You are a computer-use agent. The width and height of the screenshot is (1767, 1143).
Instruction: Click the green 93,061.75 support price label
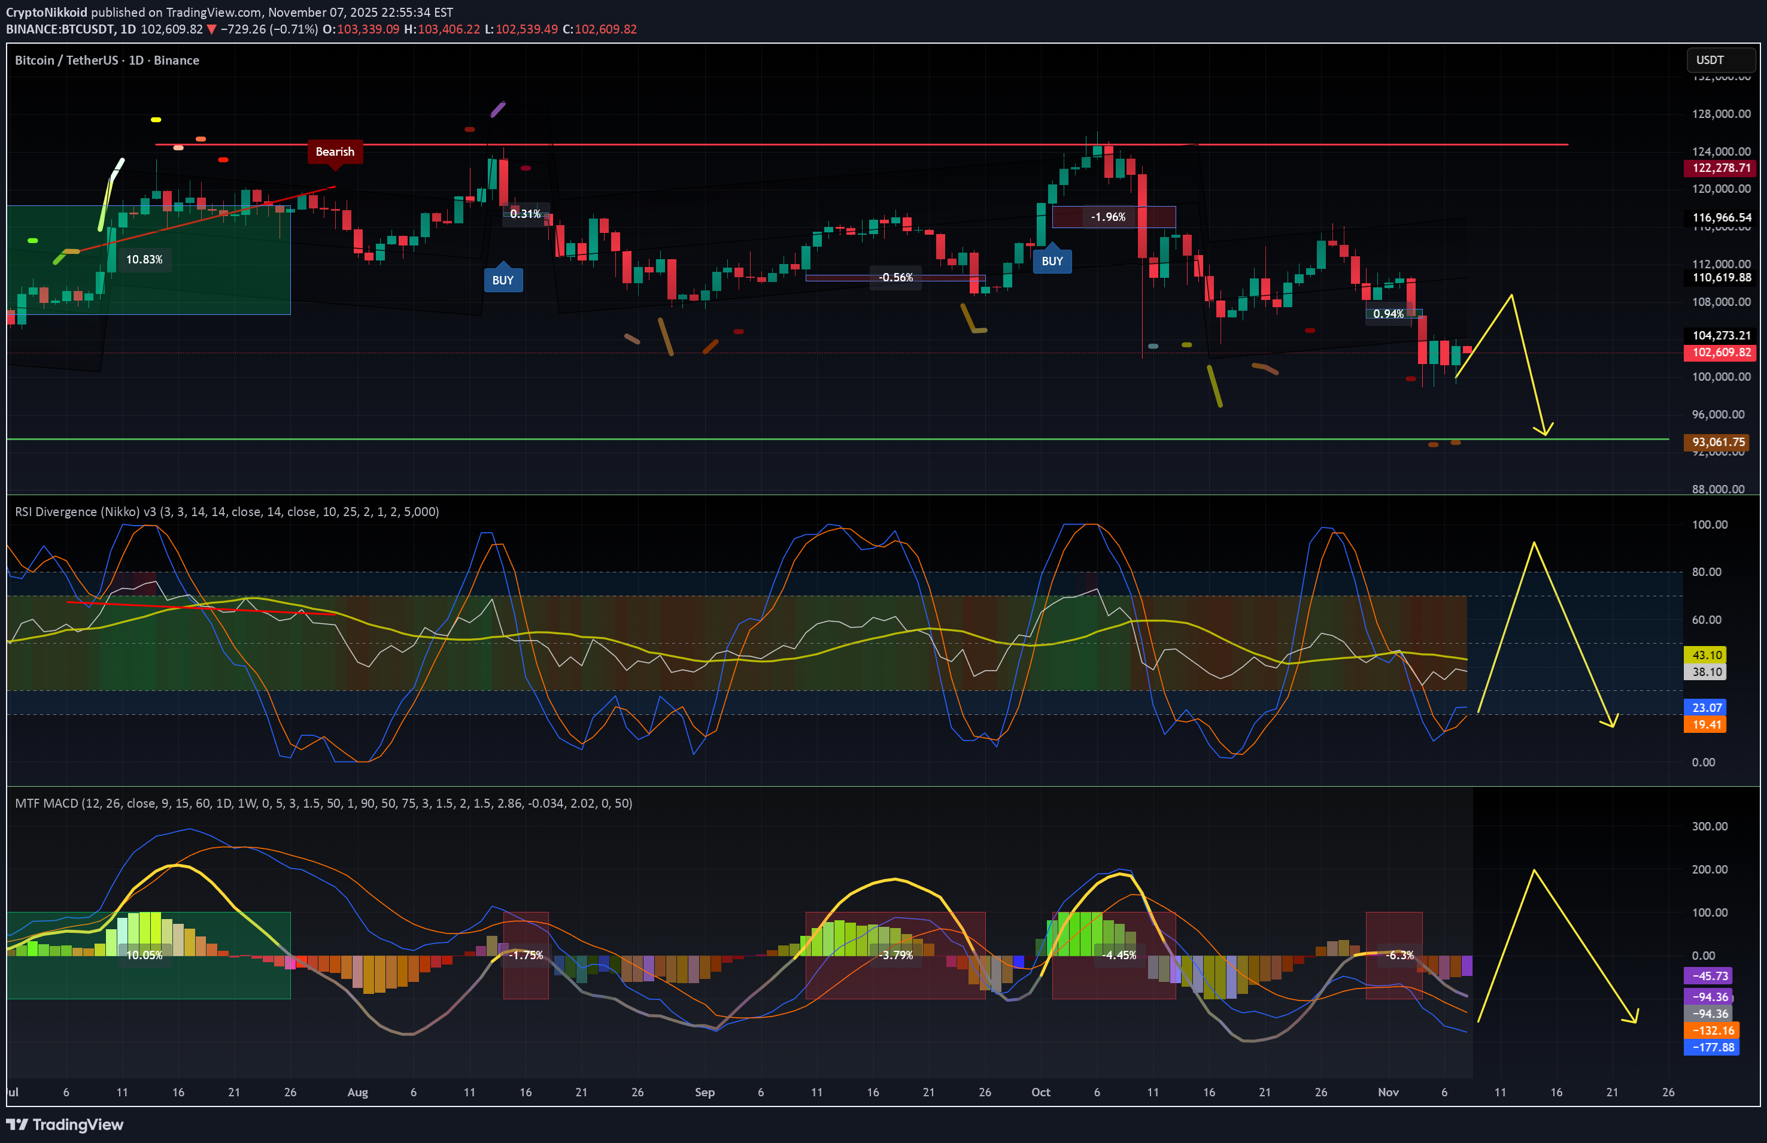click(1717, 442)
